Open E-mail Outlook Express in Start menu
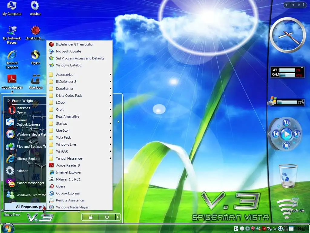 click(x=25, y=122)
